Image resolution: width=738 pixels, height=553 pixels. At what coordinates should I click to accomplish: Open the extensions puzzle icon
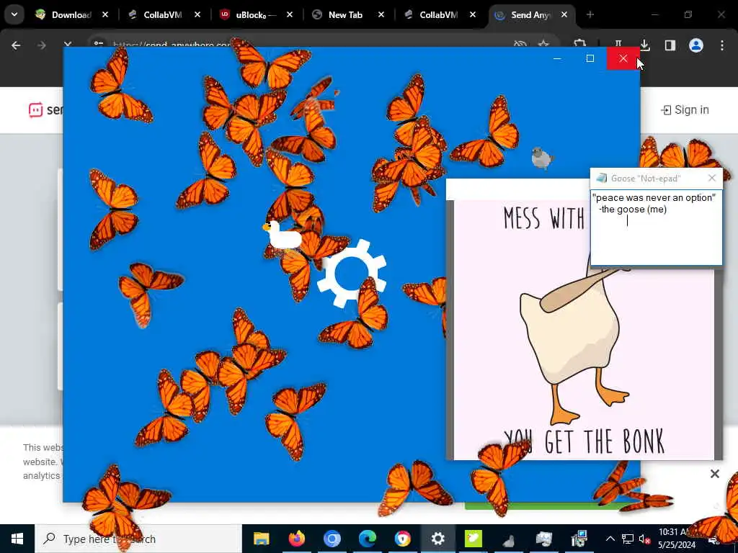tap(580, 44)
